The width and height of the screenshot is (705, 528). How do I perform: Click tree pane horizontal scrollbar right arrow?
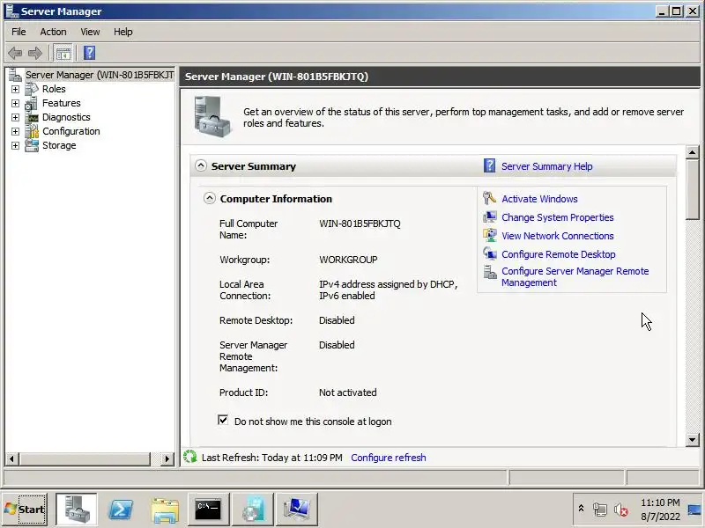click(x=167, y=458)
